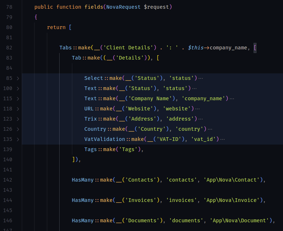Click the ellipsis after company_name line
The width and height of the screenshot is (283, 231).
(232, 99)
